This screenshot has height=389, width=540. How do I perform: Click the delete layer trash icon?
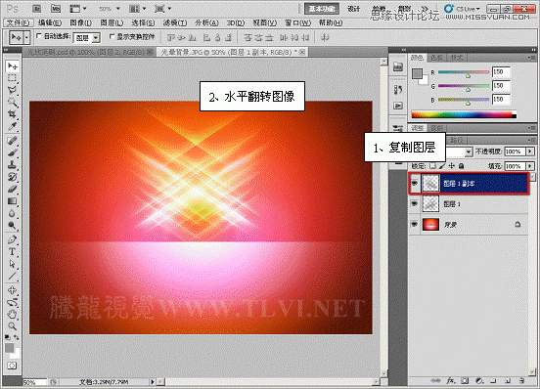pos(521,381)
